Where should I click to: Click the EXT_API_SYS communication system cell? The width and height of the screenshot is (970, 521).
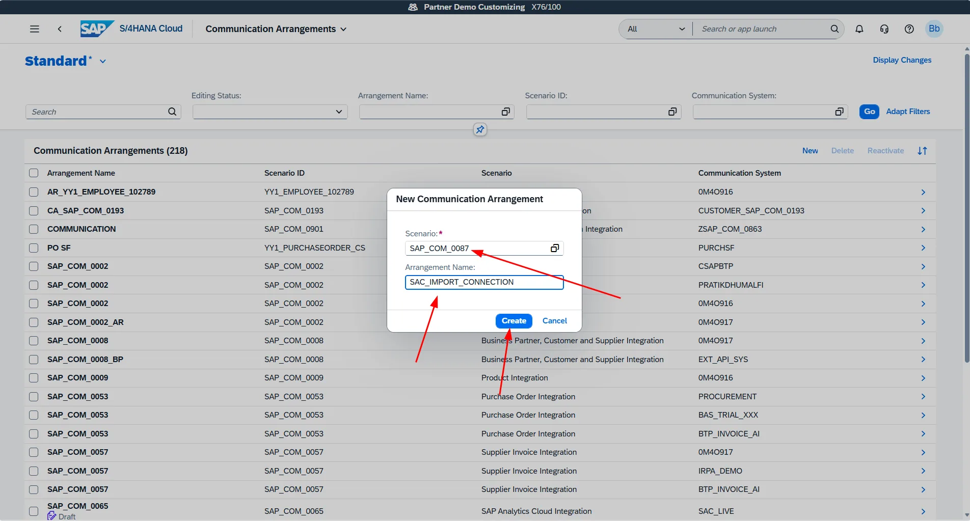(x=723, y=360)
